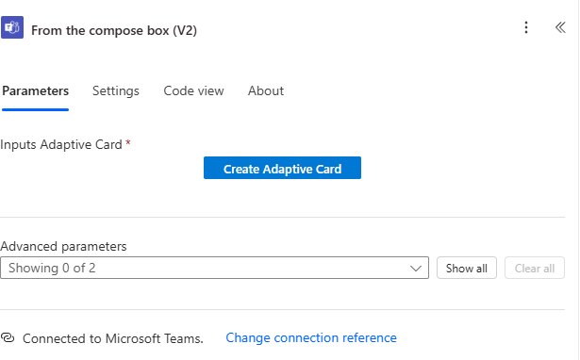The height and width of the screenshot is (360, 580).
Task: Select the Parameters tab
Action: (36, 90)
